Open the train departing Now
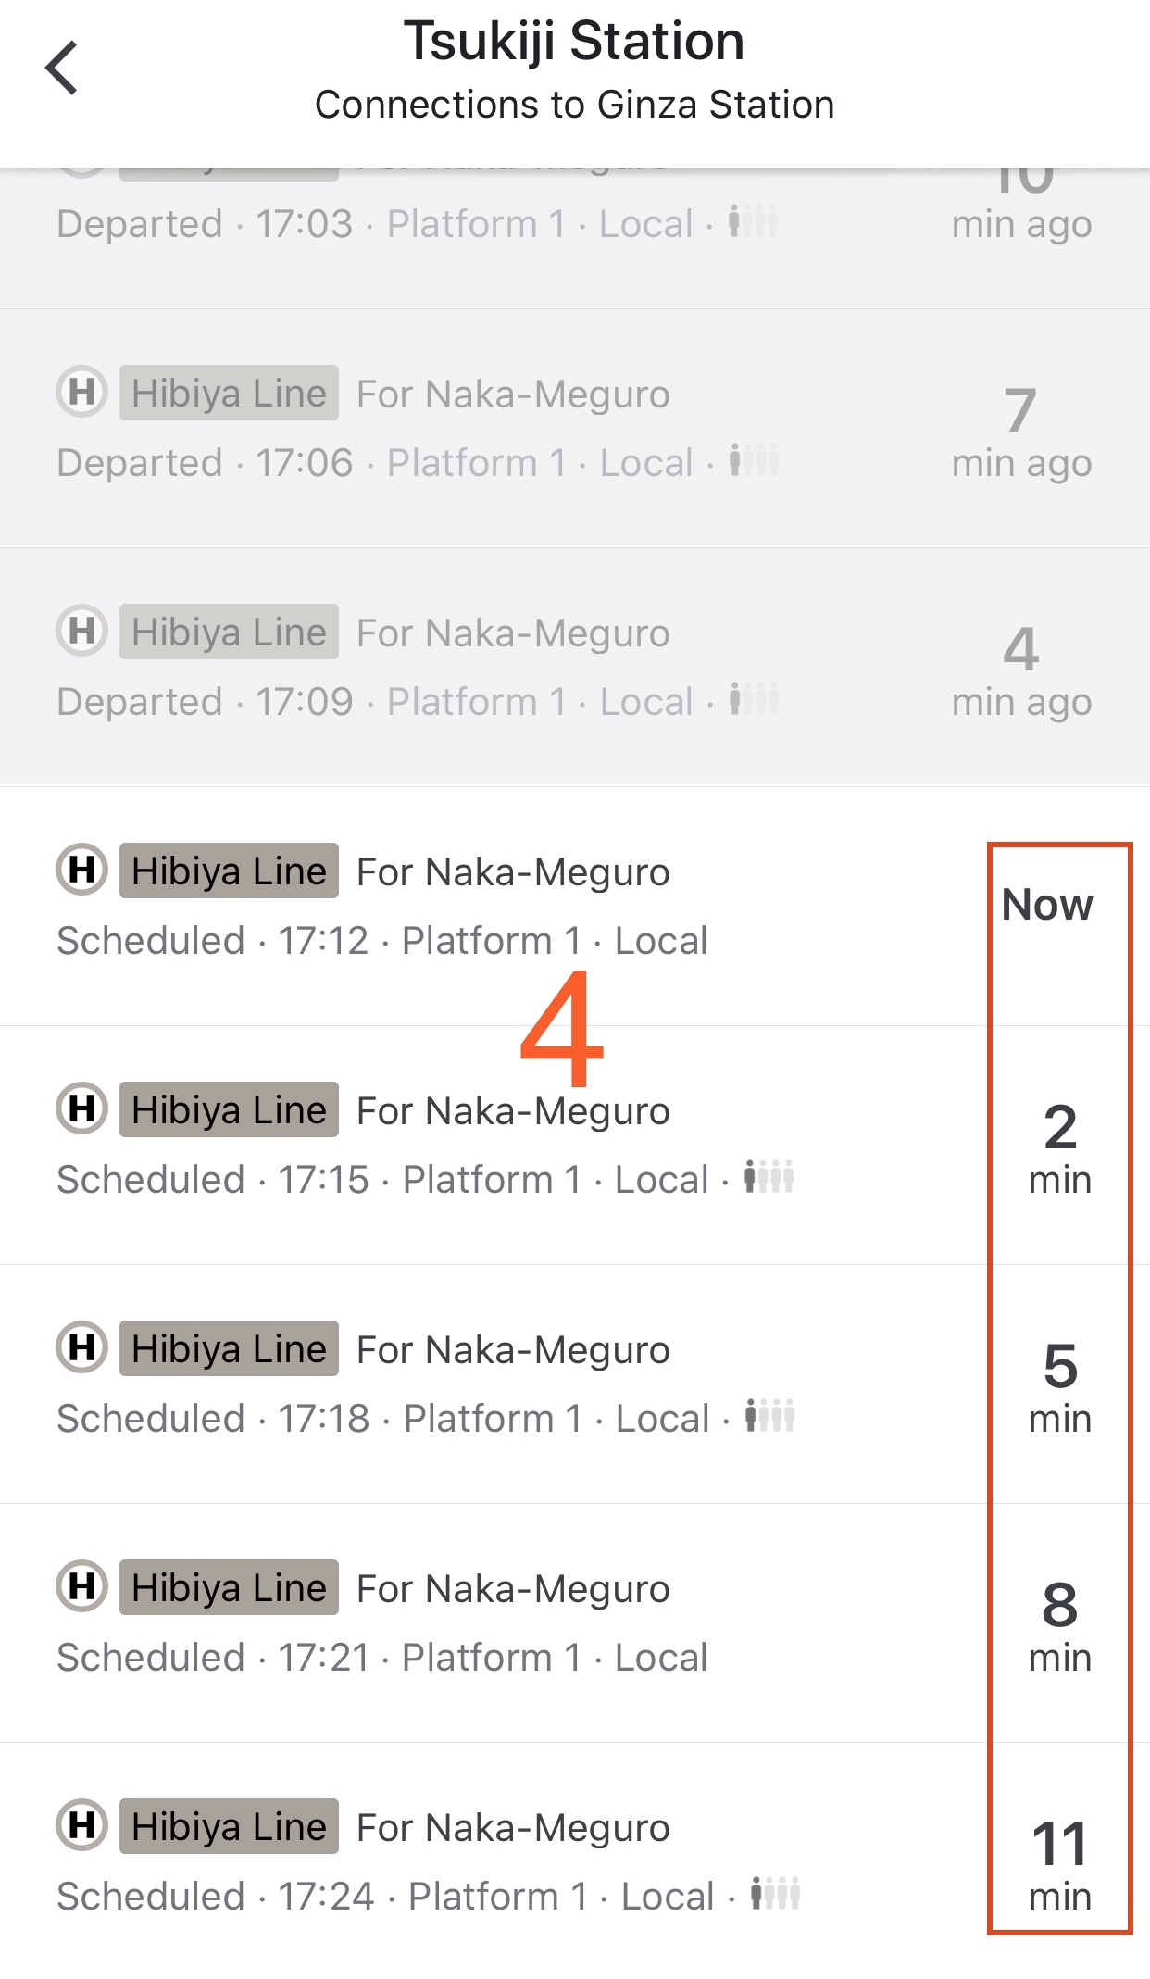The height and width of the screenshot is (1979, 1150). point(575,907)
